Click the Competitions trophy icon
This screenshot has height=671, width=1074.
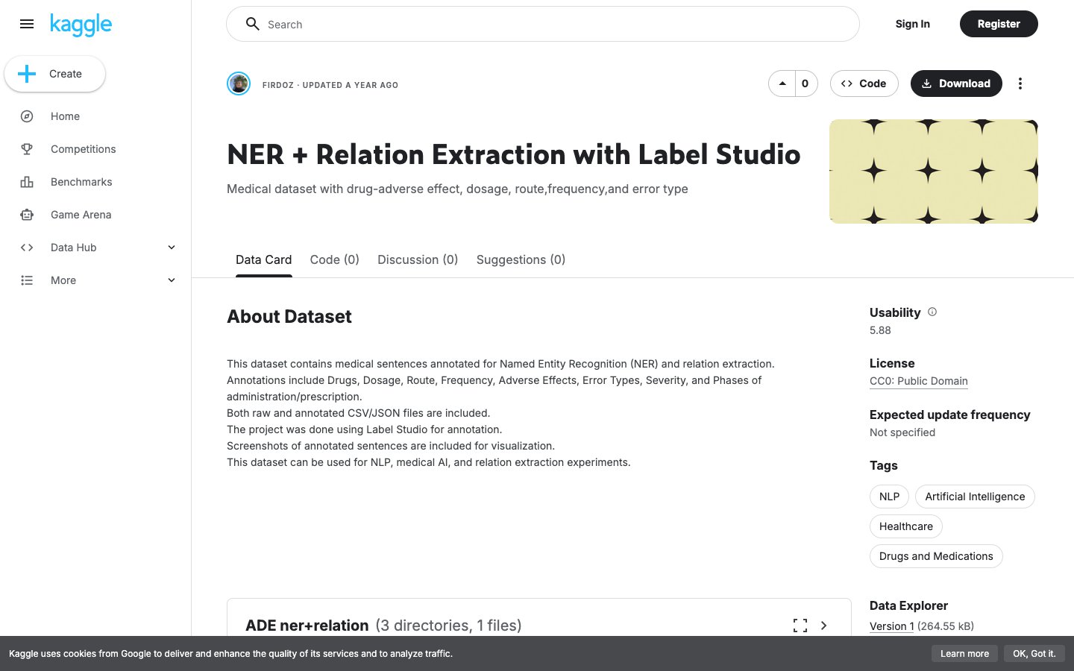27,149
